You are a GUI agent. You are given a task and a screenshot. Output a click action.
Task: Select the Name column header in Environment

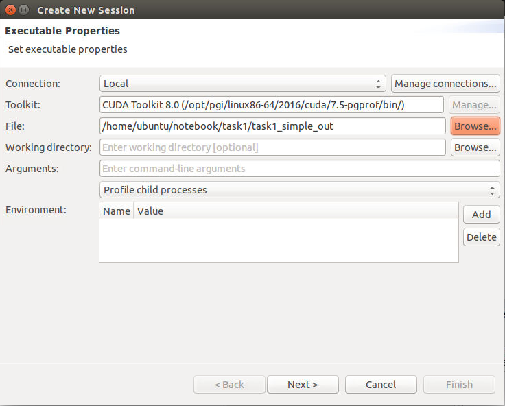tap(116, 211)
